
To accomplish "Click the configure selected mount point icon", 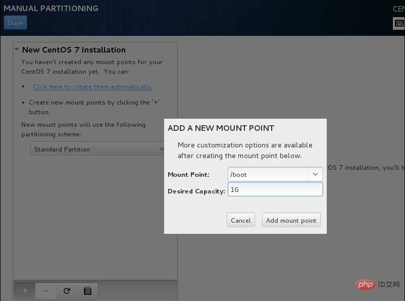I will tap(88, 291).
